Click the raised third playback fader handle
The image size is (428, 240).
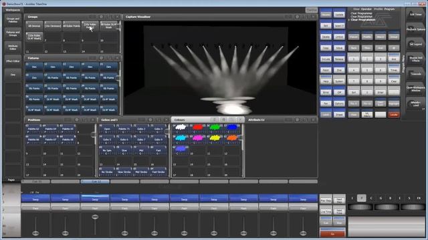[x=95, y=217]
